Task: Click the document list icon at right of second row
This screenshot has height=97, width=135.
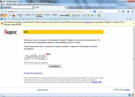Action: coord(127,19)
